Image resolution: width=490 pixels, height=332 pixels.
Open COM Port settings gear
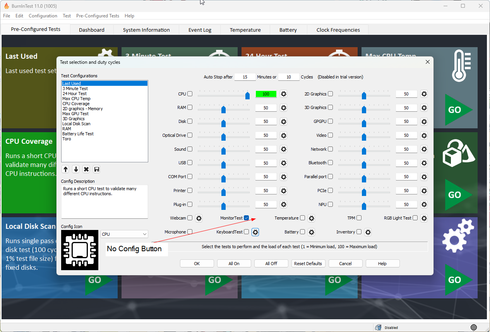point(283,177)
